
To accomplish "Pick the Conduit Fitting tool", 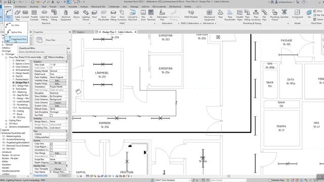I will pyautogui.click(x=54, y=15).
